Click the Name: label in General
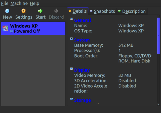 (81, 25)
